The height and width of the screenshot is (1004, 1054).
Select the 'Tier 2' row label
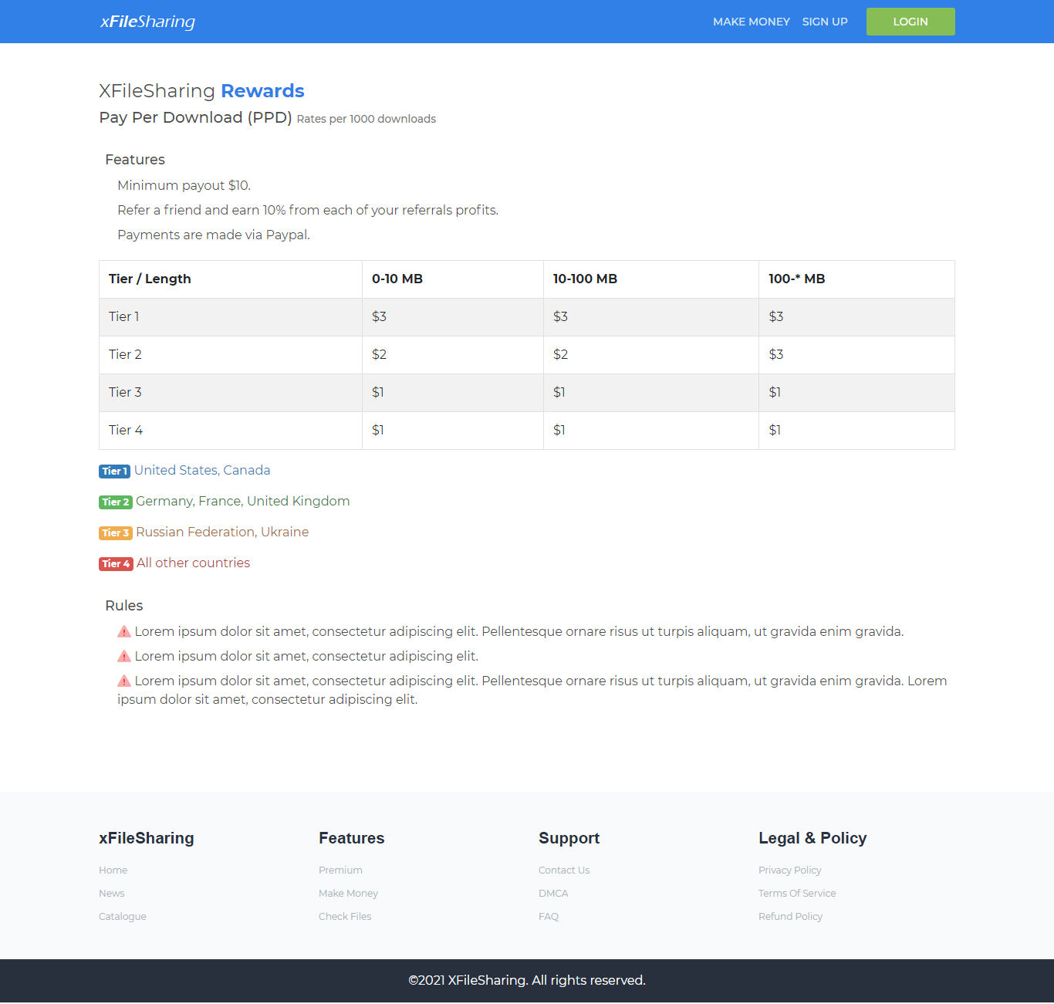coord(125,354)
